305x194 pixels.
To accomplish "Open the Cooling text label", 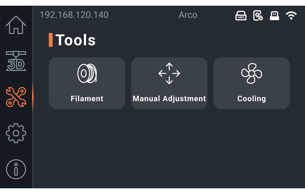I will pyautogui.click(x=252, y=99).
